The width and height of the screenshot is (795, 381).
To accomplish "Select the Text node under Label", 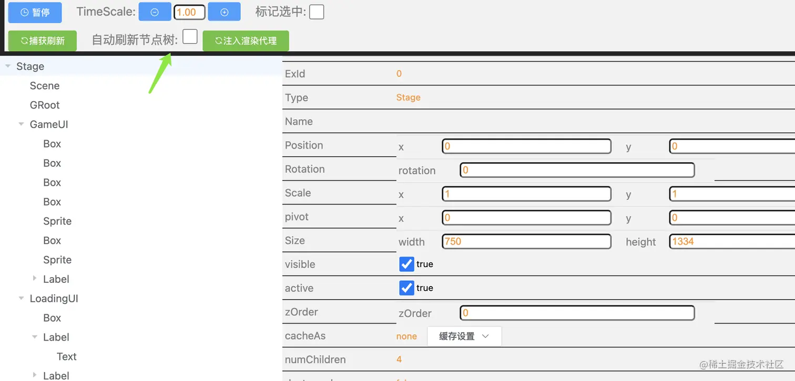I will 67,356.
